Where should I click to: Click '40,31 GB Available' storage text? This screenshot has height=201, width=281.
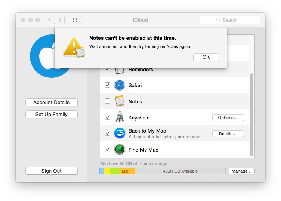coord(180,171)
